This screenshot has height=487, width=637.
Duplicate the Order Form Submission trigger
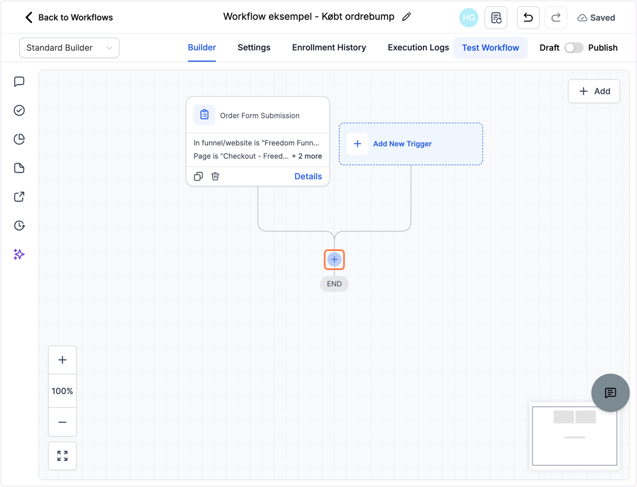click(199, 176)
